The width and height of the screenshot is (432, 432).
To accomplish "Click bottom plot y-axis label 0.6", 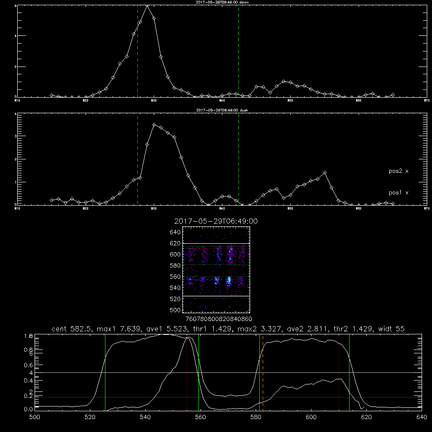I will (28, 365).
